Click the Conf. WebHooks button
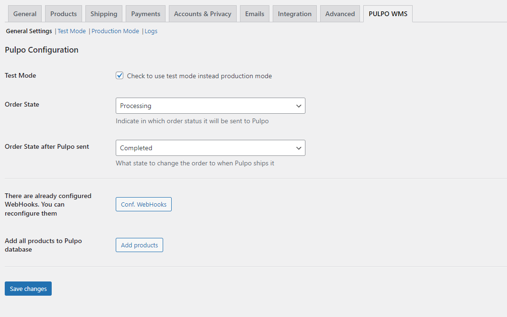The width and height of the screenshot is (507, 317). point(144,204)
